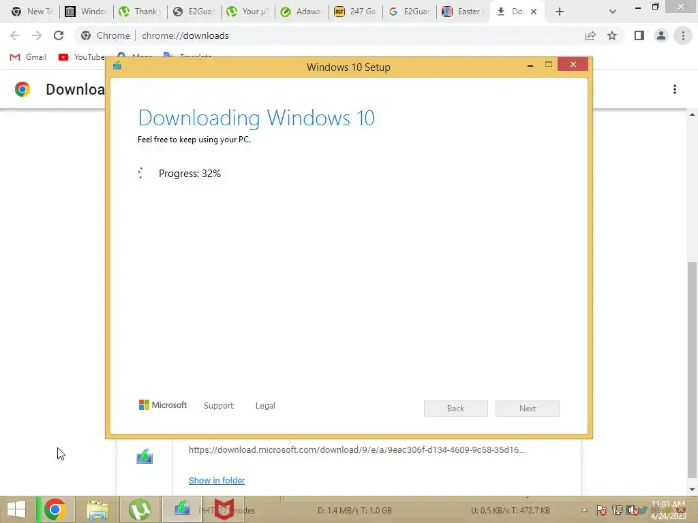Click the download.microsoft.com URL link

point(356,449)
